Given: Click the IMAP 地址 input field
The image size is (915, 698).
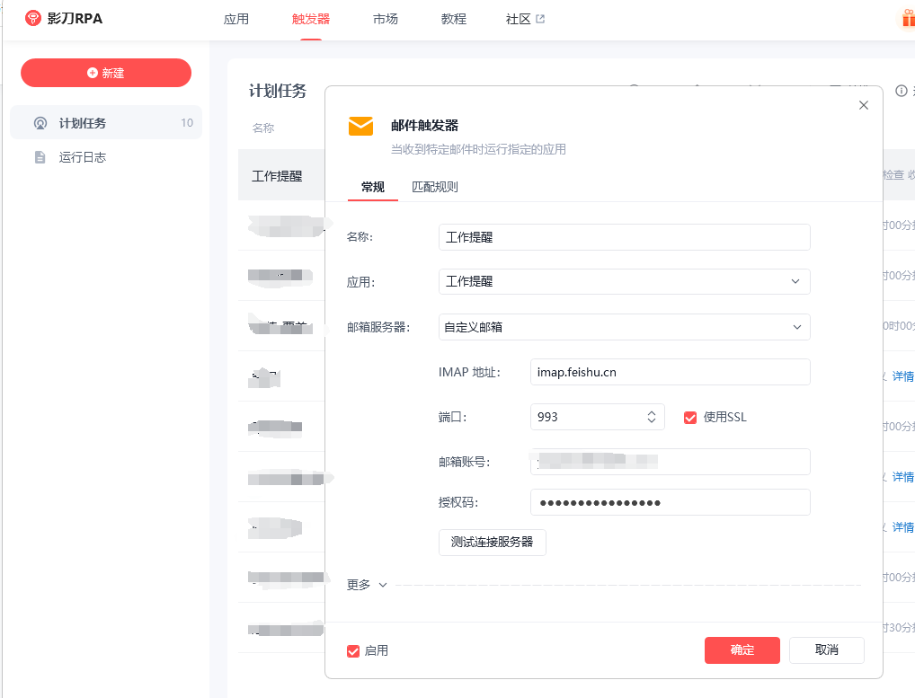Looking at the screenshot, I should [670, 372].
